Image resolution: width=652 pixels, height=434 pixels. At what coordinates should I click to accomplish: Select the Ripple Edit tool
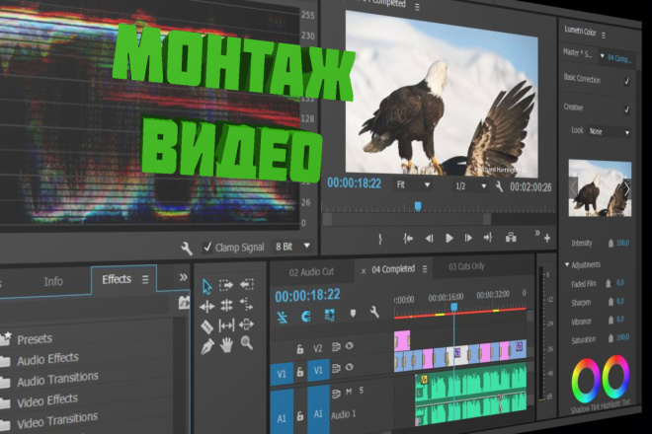pyautogui.click(x=206, y=307)
